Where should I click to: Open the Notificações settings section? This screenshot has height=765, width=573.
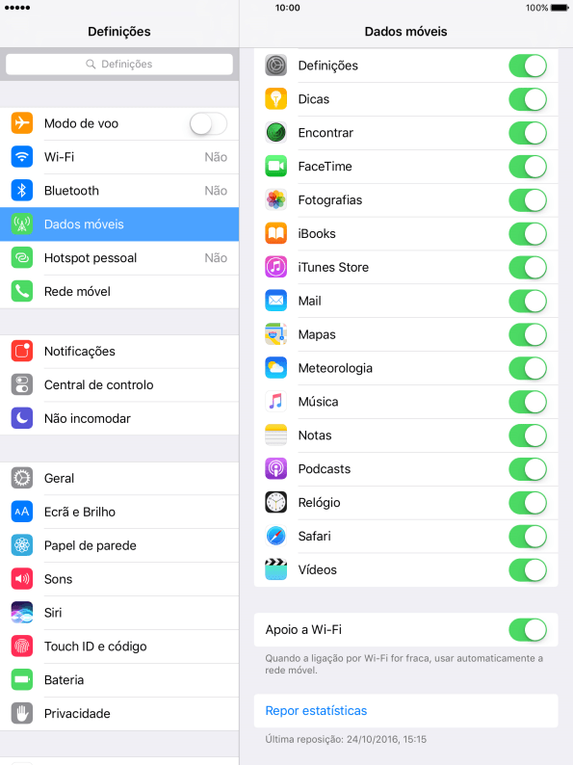[119, 352]
